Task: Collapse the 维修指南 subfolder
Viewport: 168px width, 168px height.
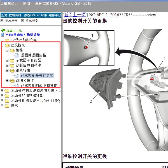Action: point(7,70)
